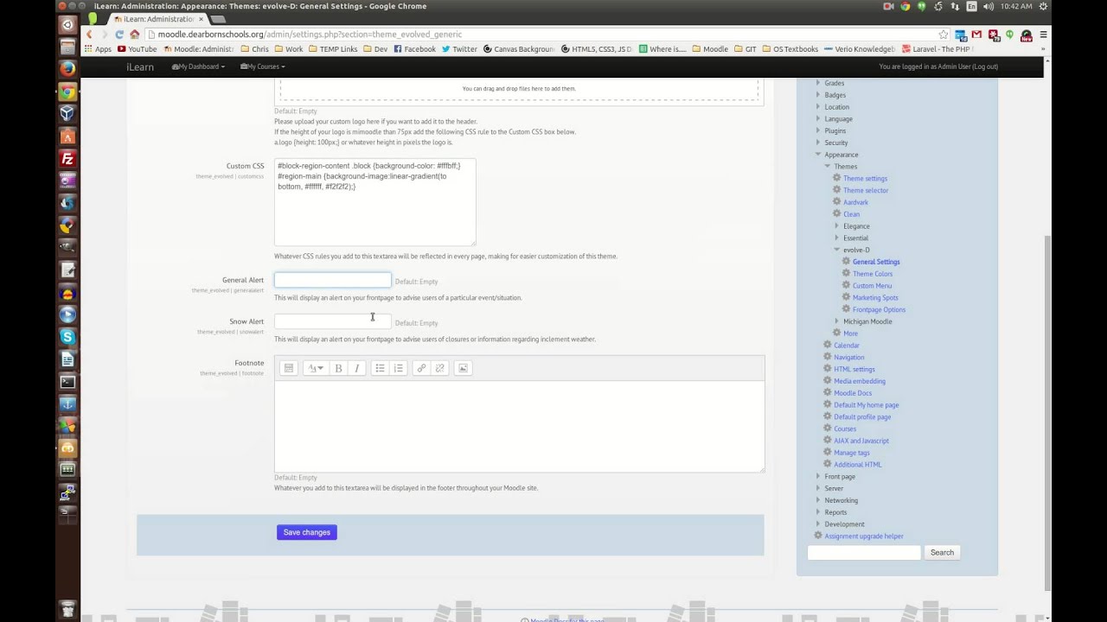This screenshot has width=1107, height=622.
Task: Open the GIT bookmarks folder
Action: [744, 49]
